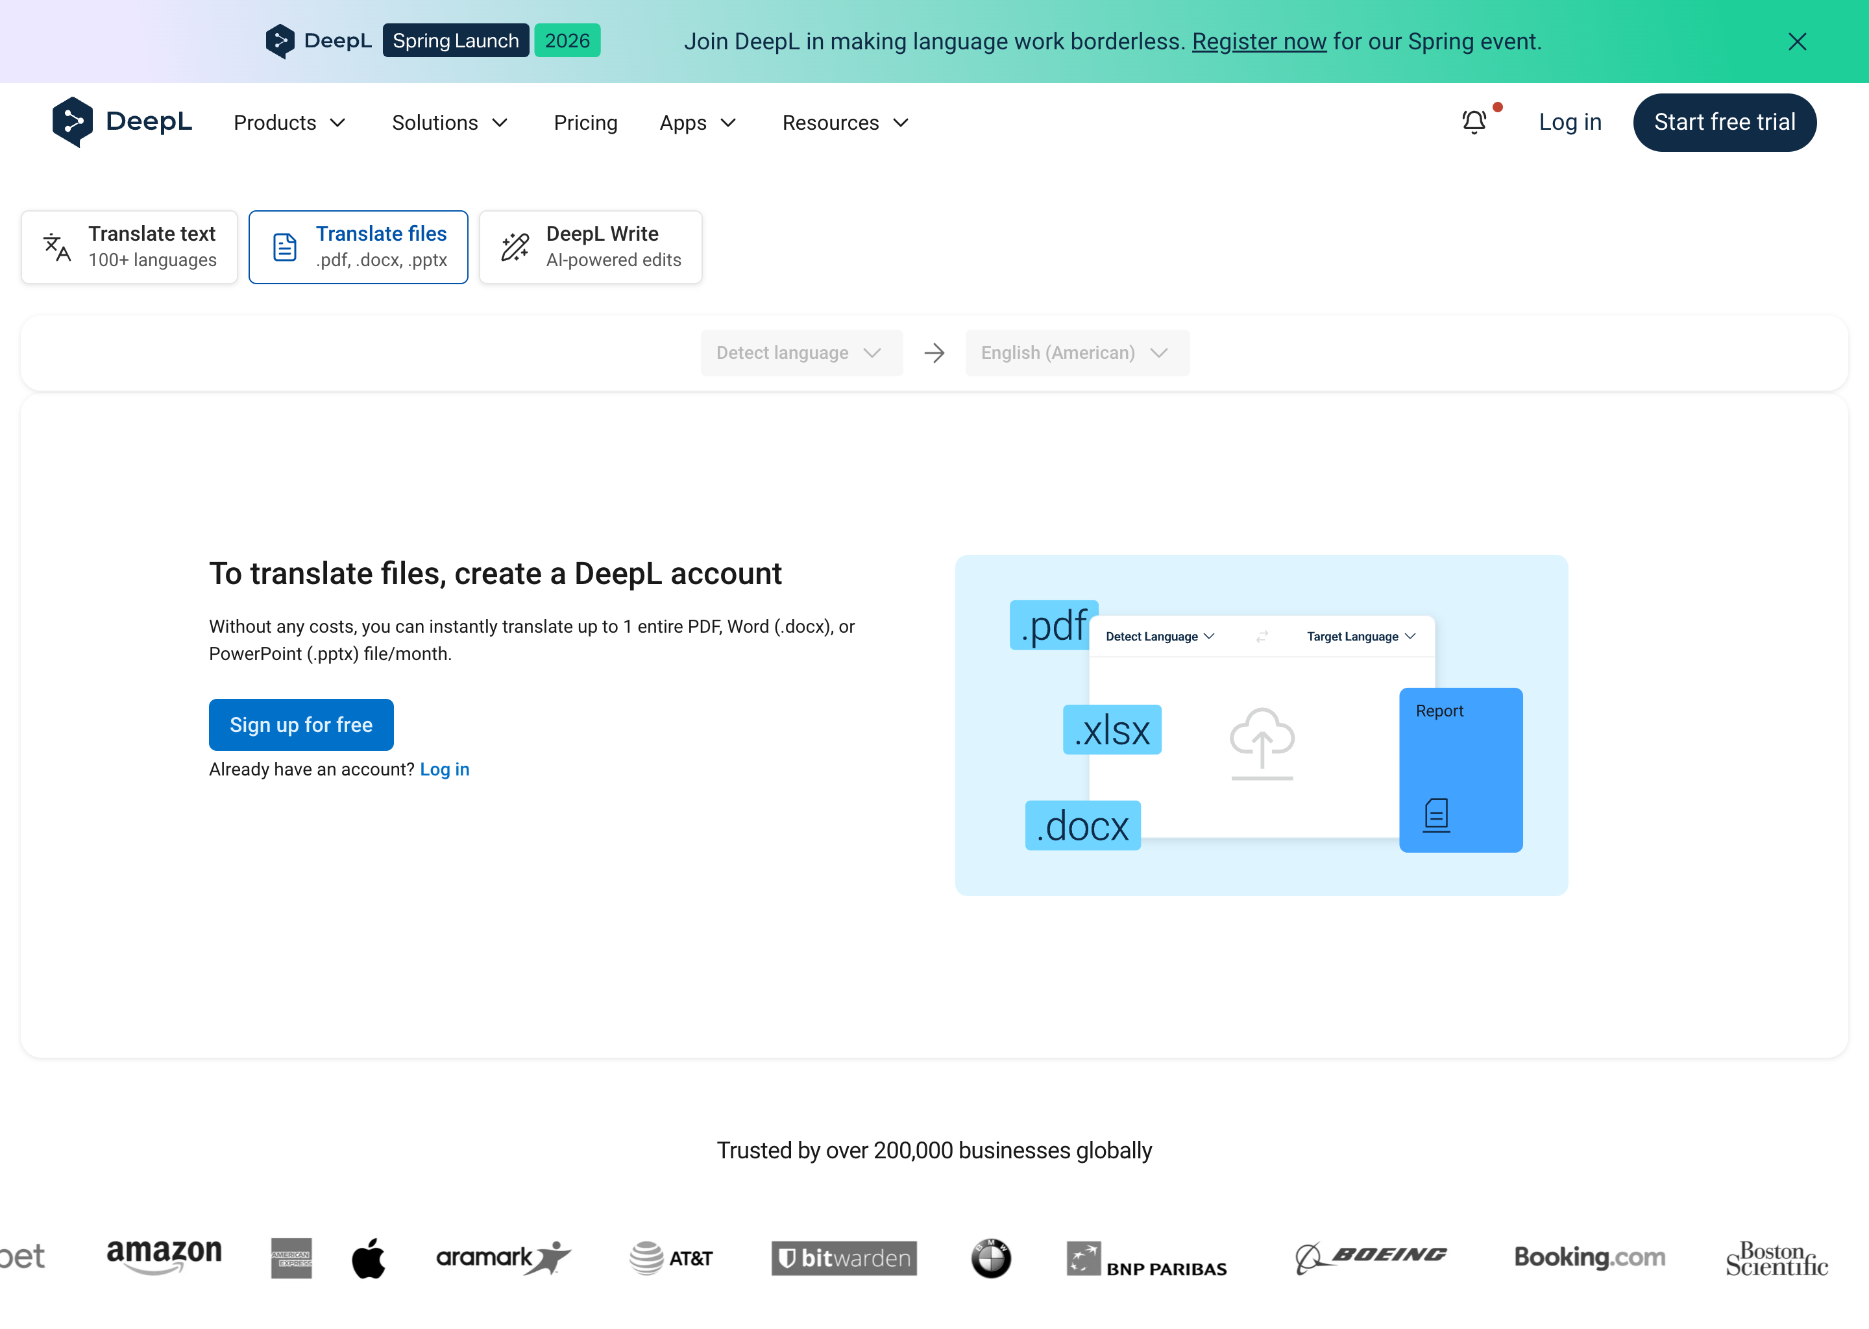Screen dimensions: 1869x1329
Task: Open the Detect language dropdown
Action: coord(800,353)
